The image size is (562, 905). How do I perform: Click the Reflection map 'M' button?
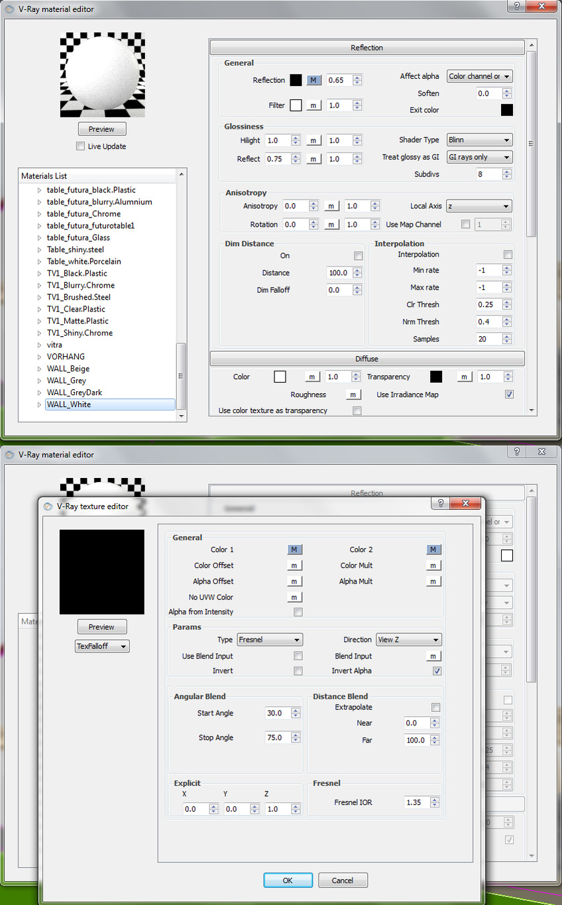313,80
